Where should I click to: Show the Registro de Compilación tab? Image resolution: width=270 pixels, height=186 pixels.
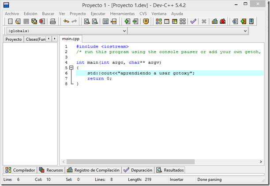94,170
